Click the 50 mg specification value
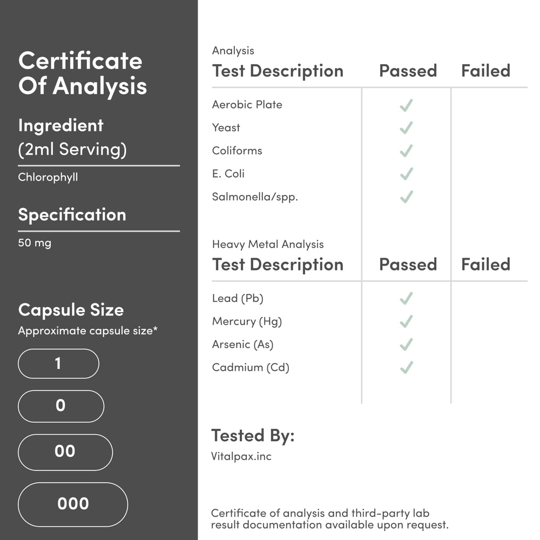Viewport: 540px width, 540px height. click(x=35, y=243)
